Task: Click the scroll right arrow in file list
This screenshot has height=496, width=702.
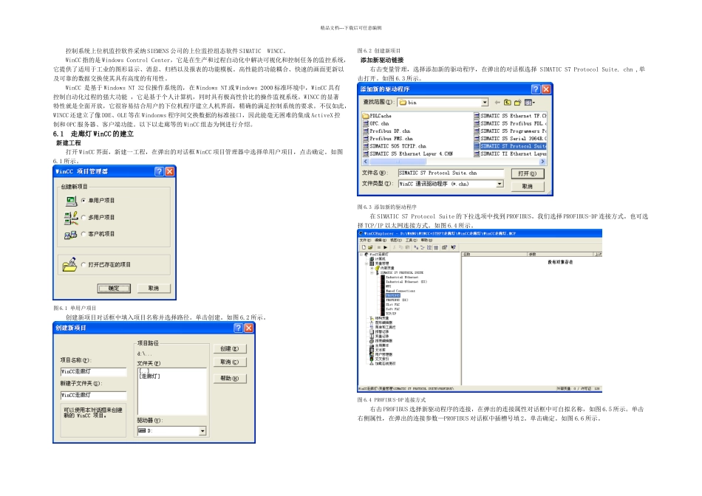Action: tap(543, 162)
